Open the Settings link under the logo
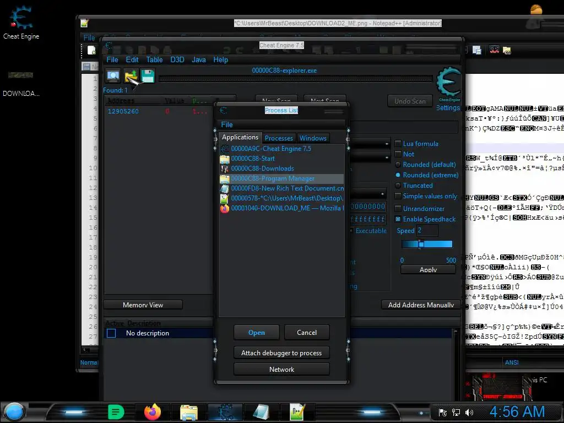 click(x=448, y=107)
